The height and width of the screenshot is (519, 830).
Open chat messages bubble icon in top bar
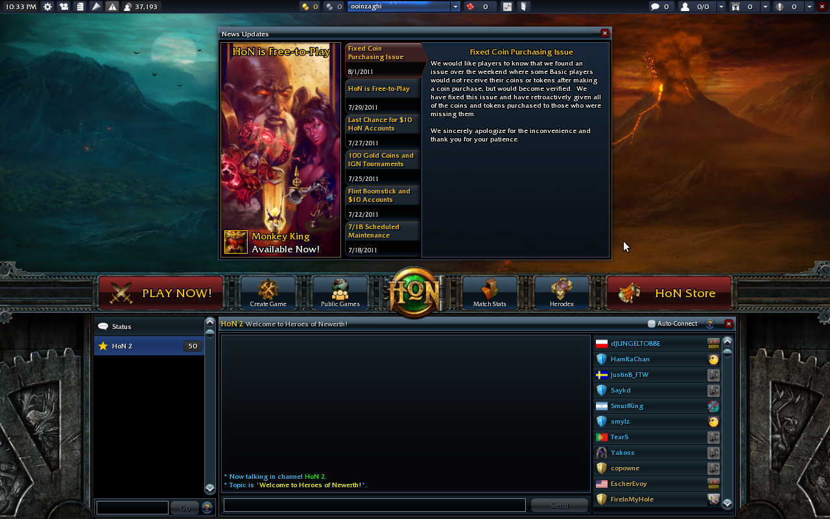pos(656,6)
